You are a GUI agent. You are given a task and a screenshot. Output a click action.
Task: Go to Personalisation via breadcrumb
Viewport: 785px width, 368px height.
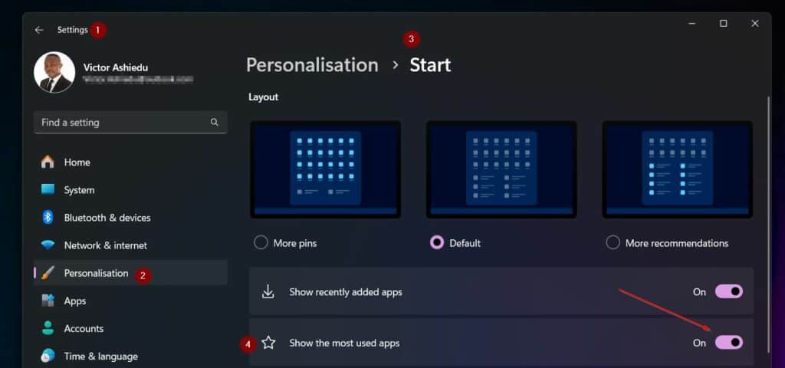point(312,65)
